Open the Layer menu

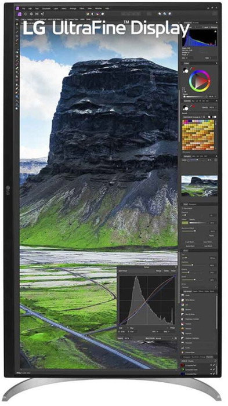click(x=56, y=9)
